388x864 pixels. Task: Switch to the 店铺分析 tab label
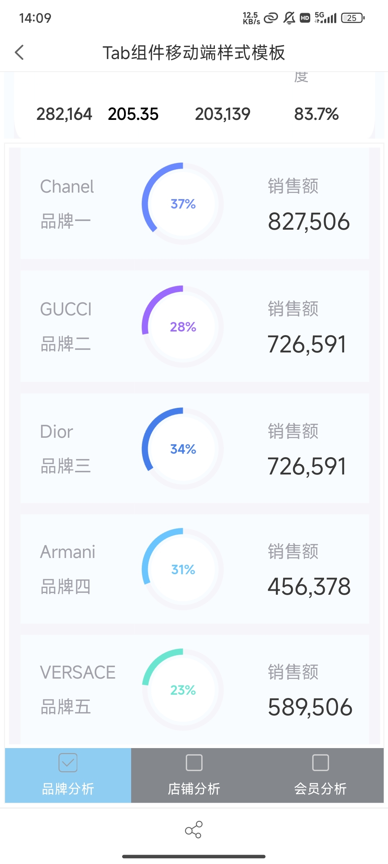coord(194,789)
